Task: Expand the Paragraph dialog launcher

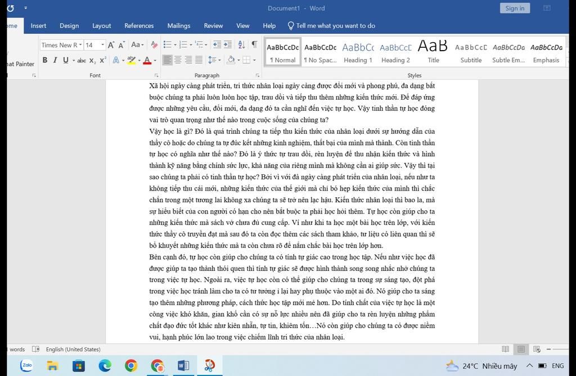Action: [257, 75]
